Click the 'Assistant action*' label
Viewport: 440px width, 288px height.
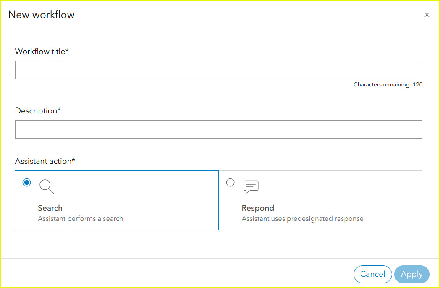[45, 161]
